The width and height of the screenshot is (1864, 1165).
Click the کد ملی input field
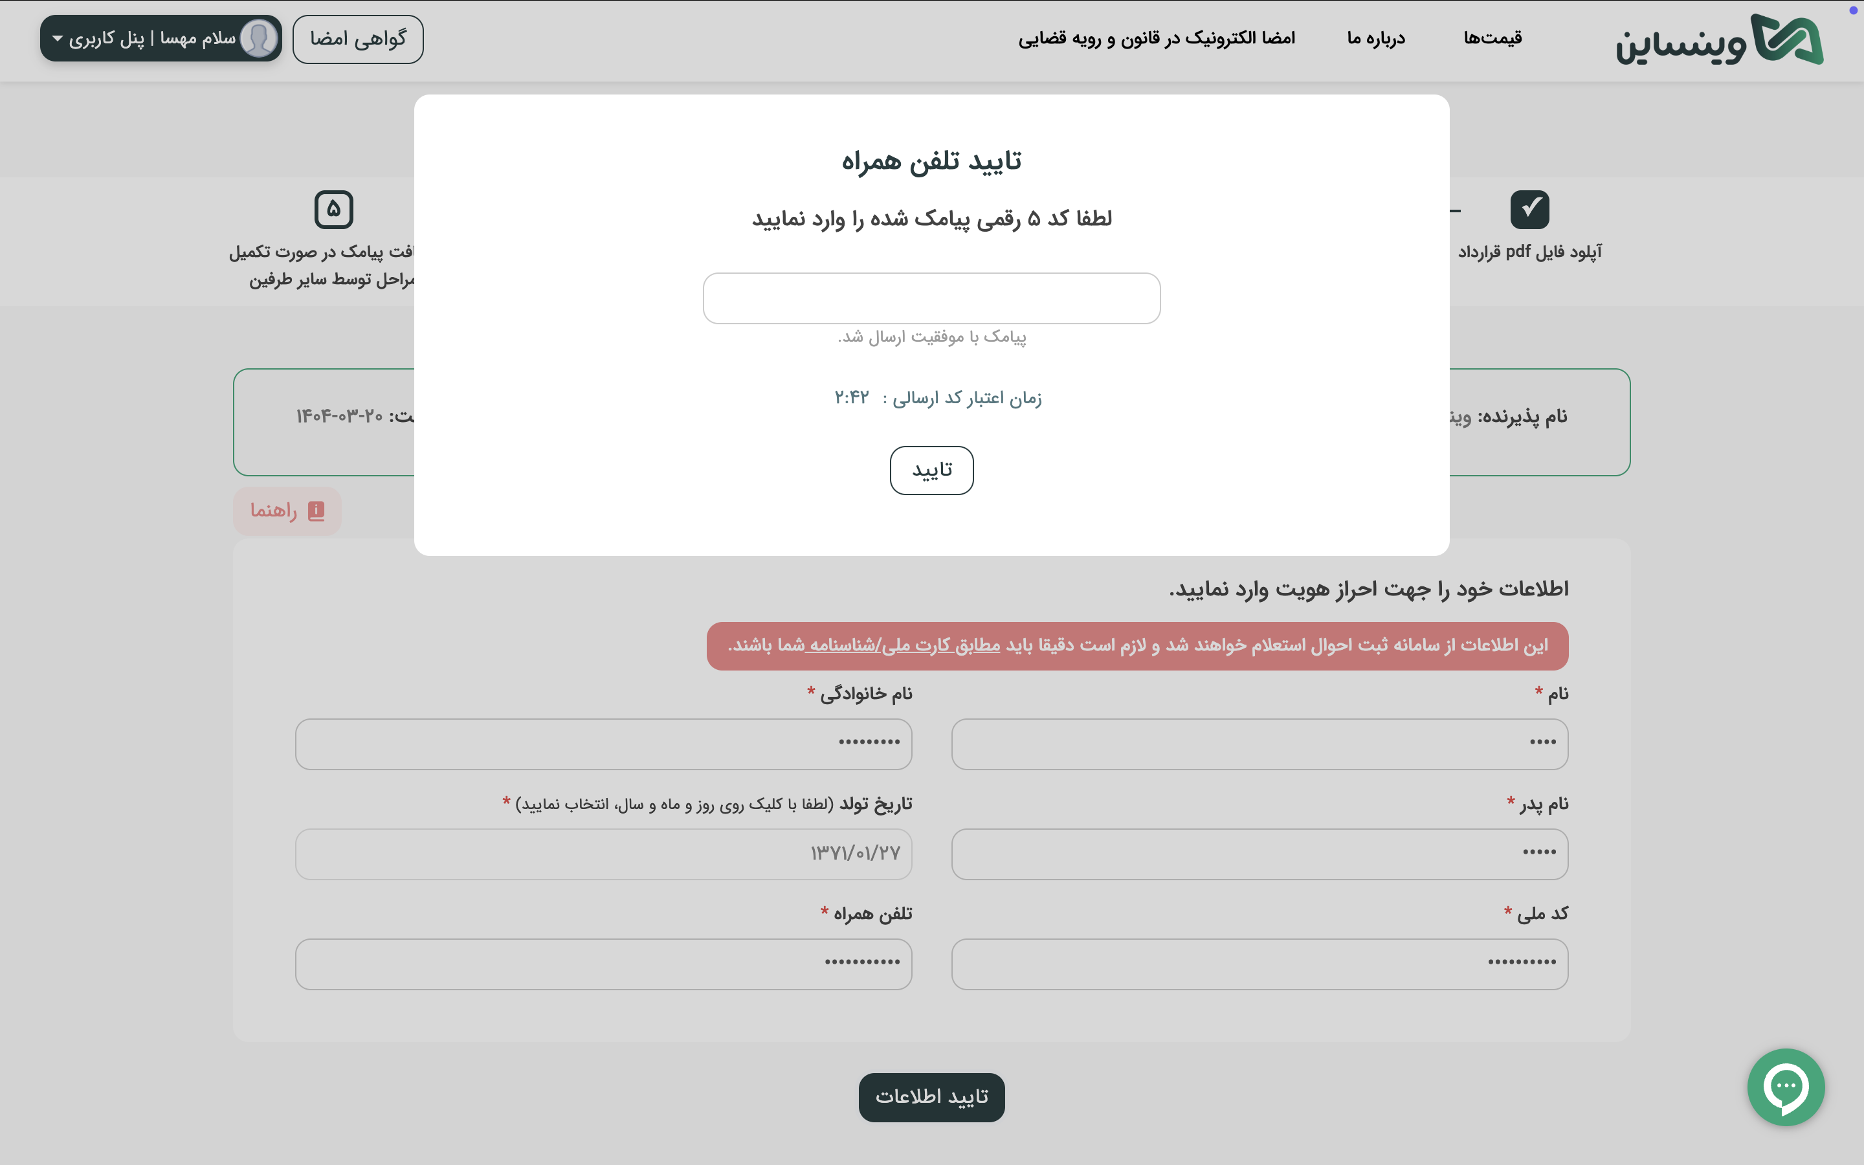coord(1259,963)
